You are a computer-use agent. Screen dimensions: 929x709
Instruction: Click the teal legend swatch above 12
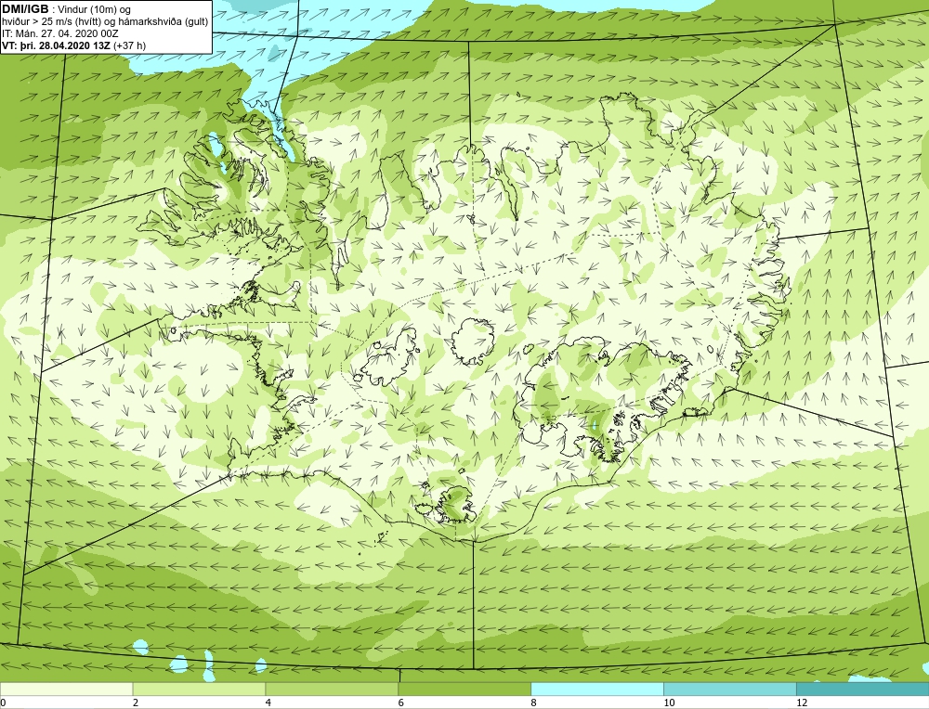click(863, 689)
